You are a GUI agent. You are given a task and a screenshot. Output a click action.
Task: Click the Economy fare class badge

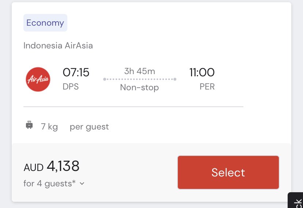(45, 23)
